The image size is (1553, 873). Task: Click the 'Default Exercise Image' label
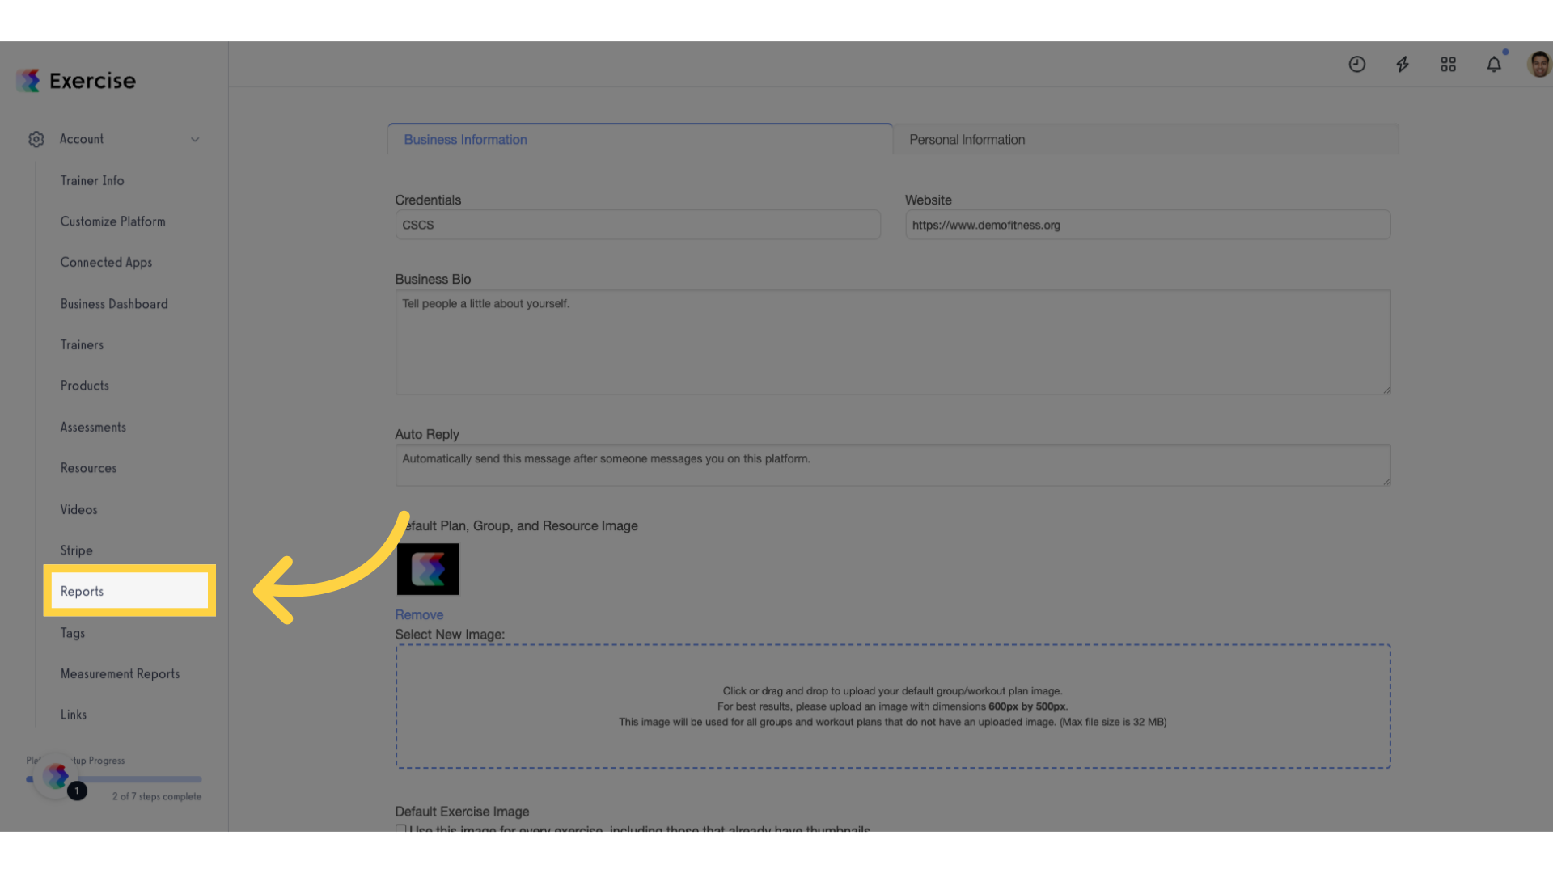click(x=462, y=811)
